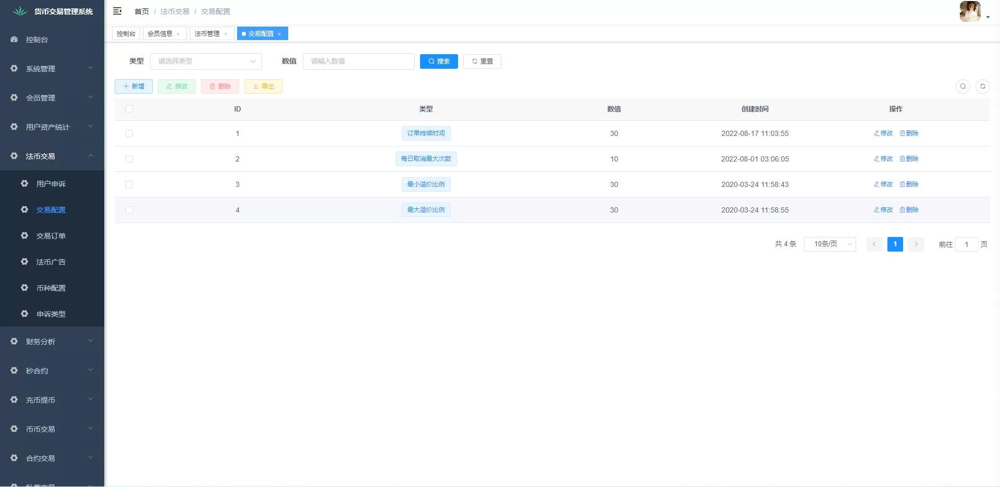
Task: Open the 类型 type dropdown
Action: [206, 61]
